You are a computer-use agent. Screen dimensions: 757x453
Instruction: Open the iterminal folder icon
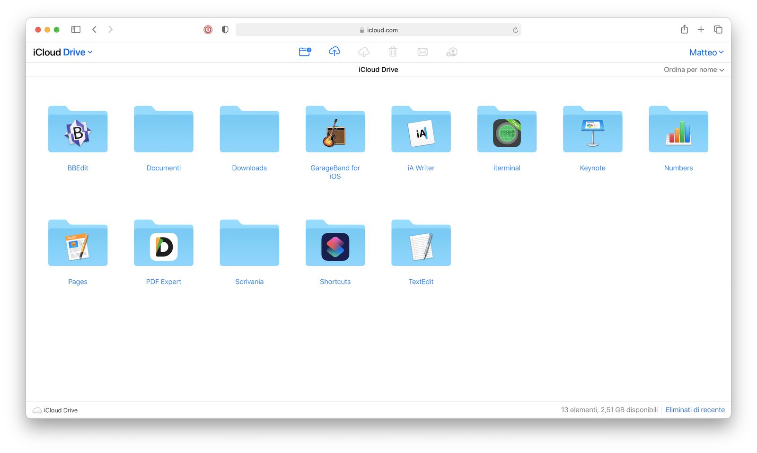click(507, 129)
